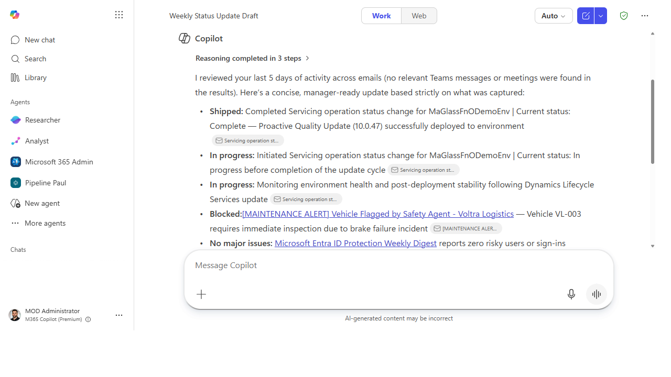Click the green shield protection icon

click(624, 16)
